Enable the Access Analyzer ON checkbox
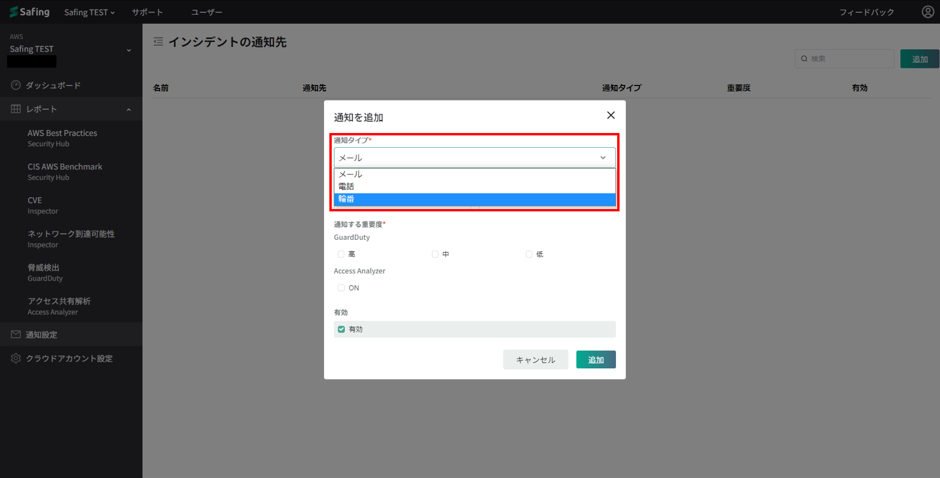 [341, 288]
